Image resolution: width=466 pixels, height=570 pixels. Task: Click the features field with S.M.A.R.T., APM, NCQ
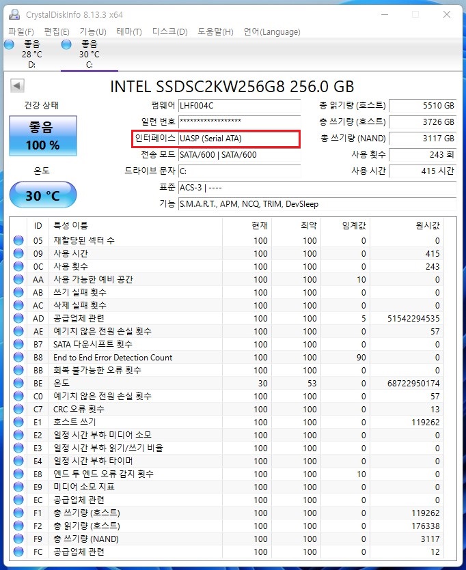(317, 204)
